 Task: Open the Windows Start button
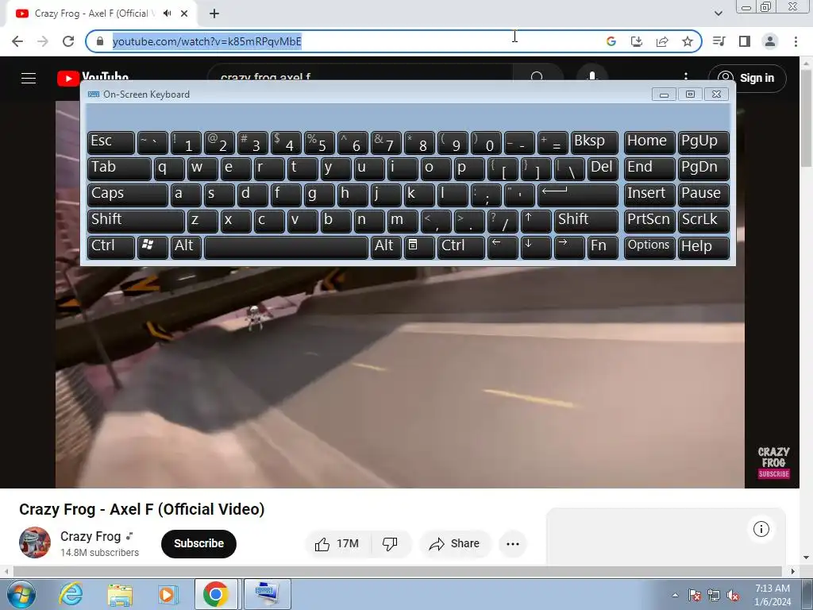[21, 594]
